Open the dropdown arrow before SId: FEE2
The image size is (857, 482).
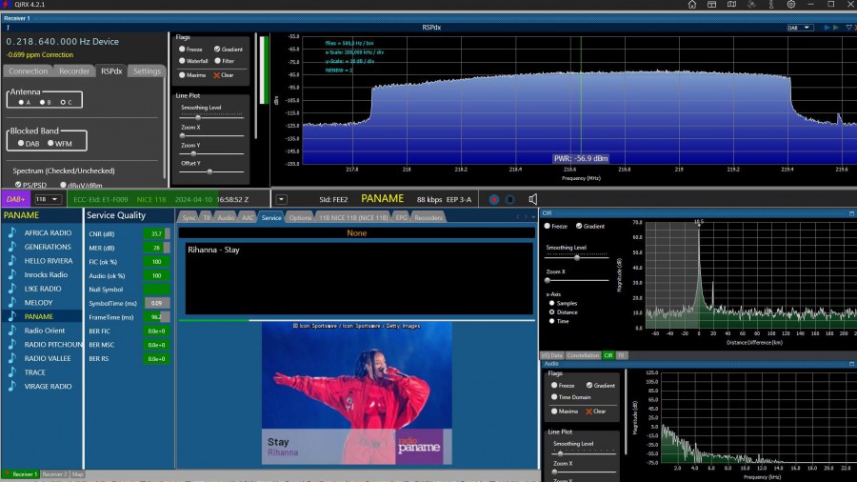(x=281, y=199)
